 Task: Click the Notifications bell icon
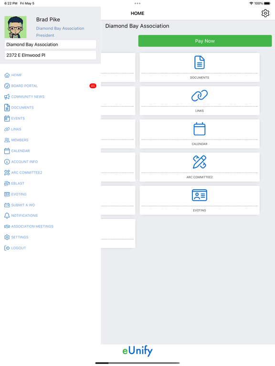point(7,216)
